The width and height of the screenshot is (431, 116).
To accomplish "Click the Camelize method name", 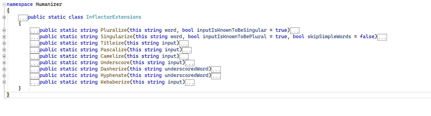I will (112, 56).
